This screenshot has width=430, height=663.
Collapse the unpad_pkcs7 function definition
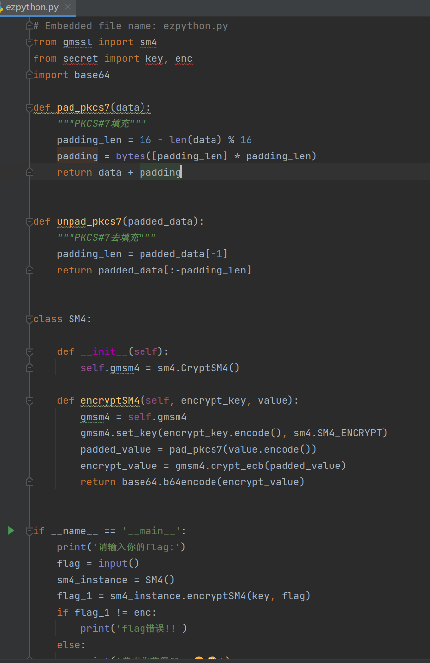point(29,221)
